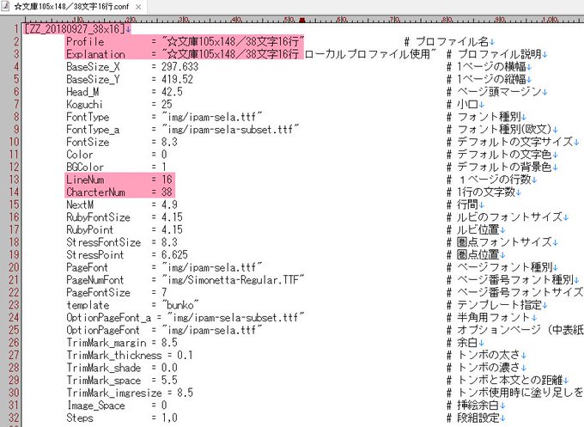Place cursor on [ZZ_20180927_38x16] section header
This screenshot has height=427, width=584.
tap(74, 29)
